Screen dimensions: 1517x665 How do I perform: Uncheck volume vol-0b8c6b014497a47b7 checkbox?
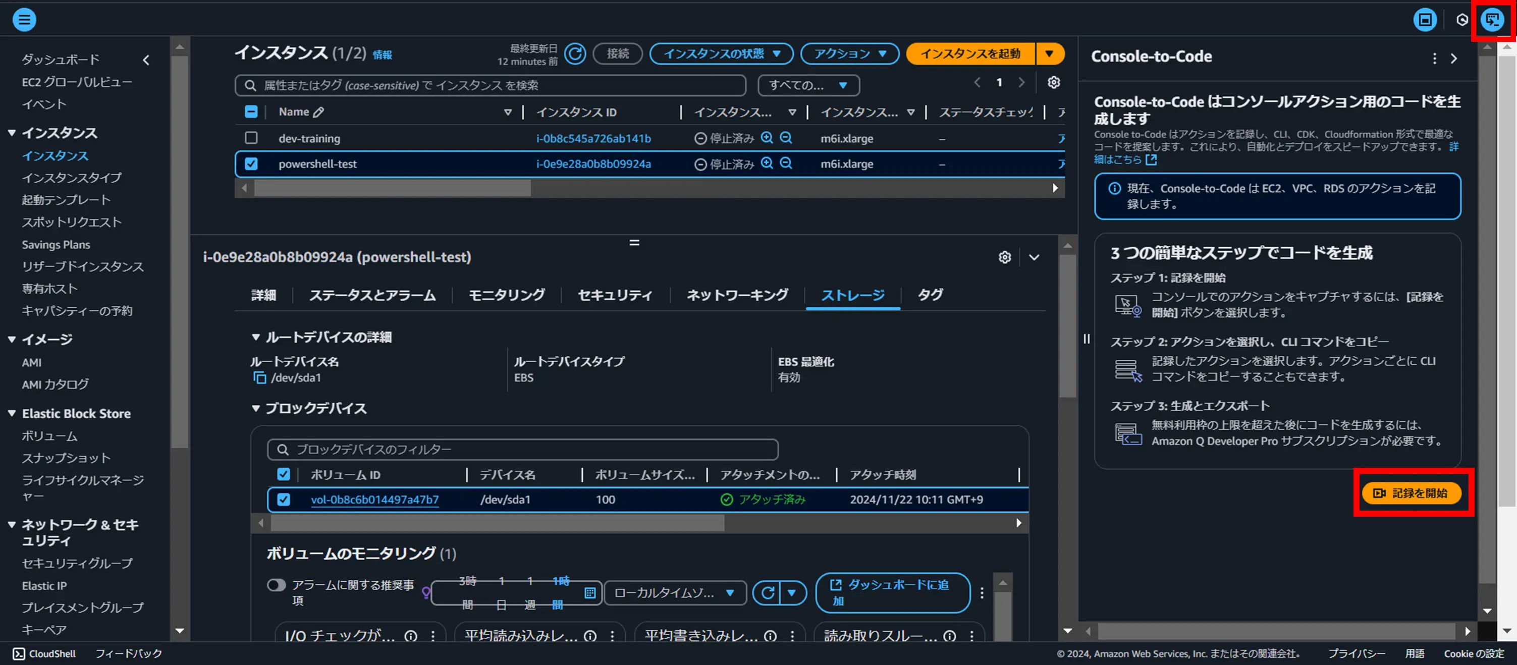point(283,500)
